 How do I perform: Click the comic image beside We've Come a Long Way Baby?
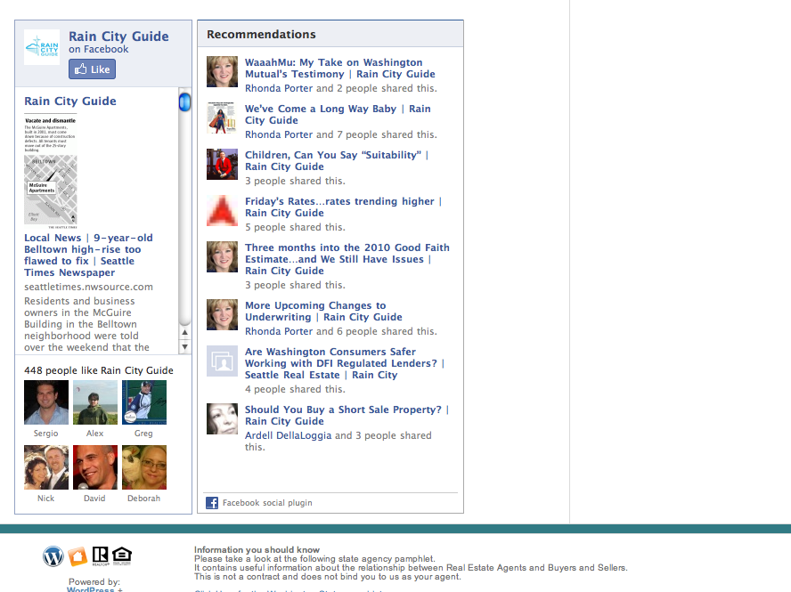222,118
